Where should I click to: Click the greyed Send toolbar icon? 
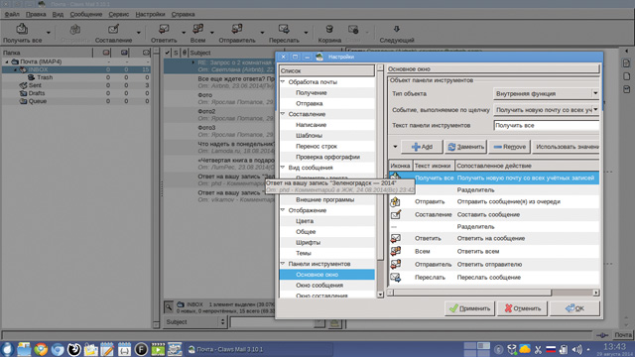click(75, 29)
